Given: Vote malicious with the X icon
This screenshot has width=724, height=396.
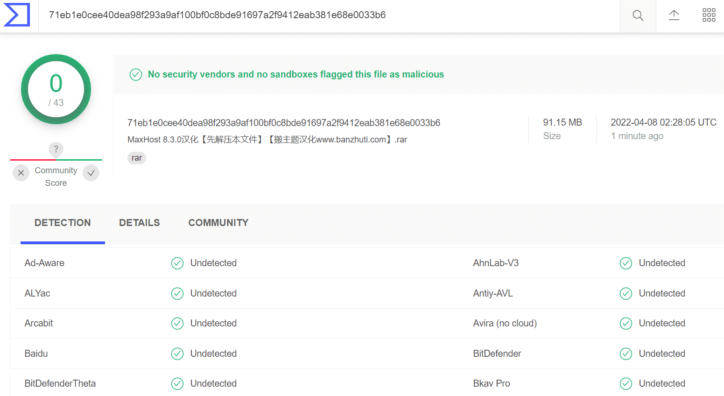Looking at the screenshot, I should point(21,173).
